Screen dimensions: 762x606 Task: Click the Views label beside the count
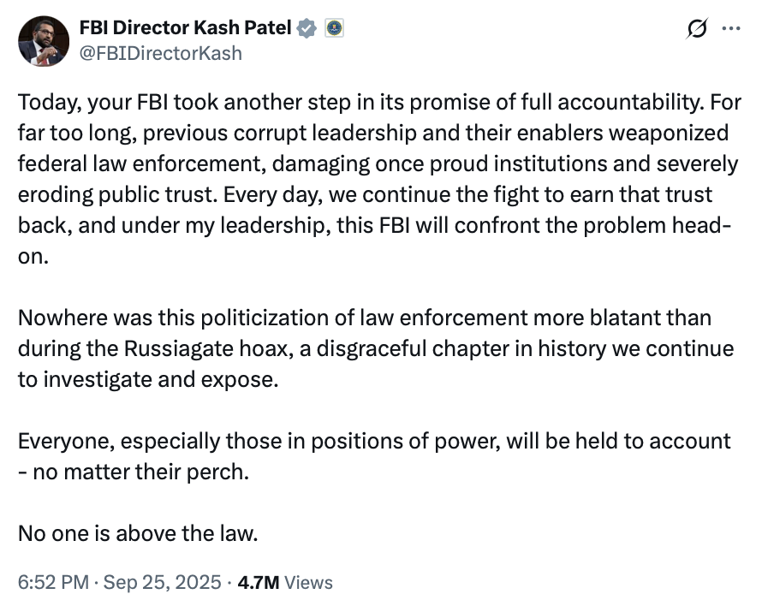(x=308, y=582)
